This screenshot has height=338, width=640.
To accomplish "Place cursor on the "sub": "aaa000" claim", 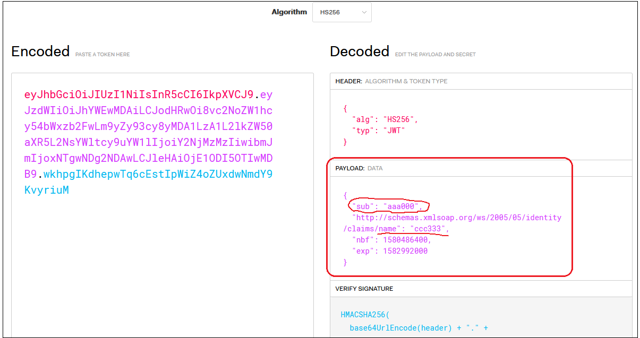I will coord(387,206).
